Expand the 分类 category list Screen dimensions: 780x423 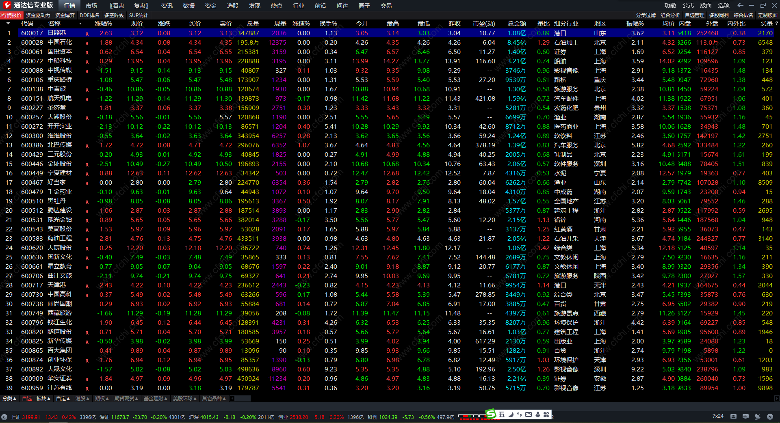coord(9,399)
